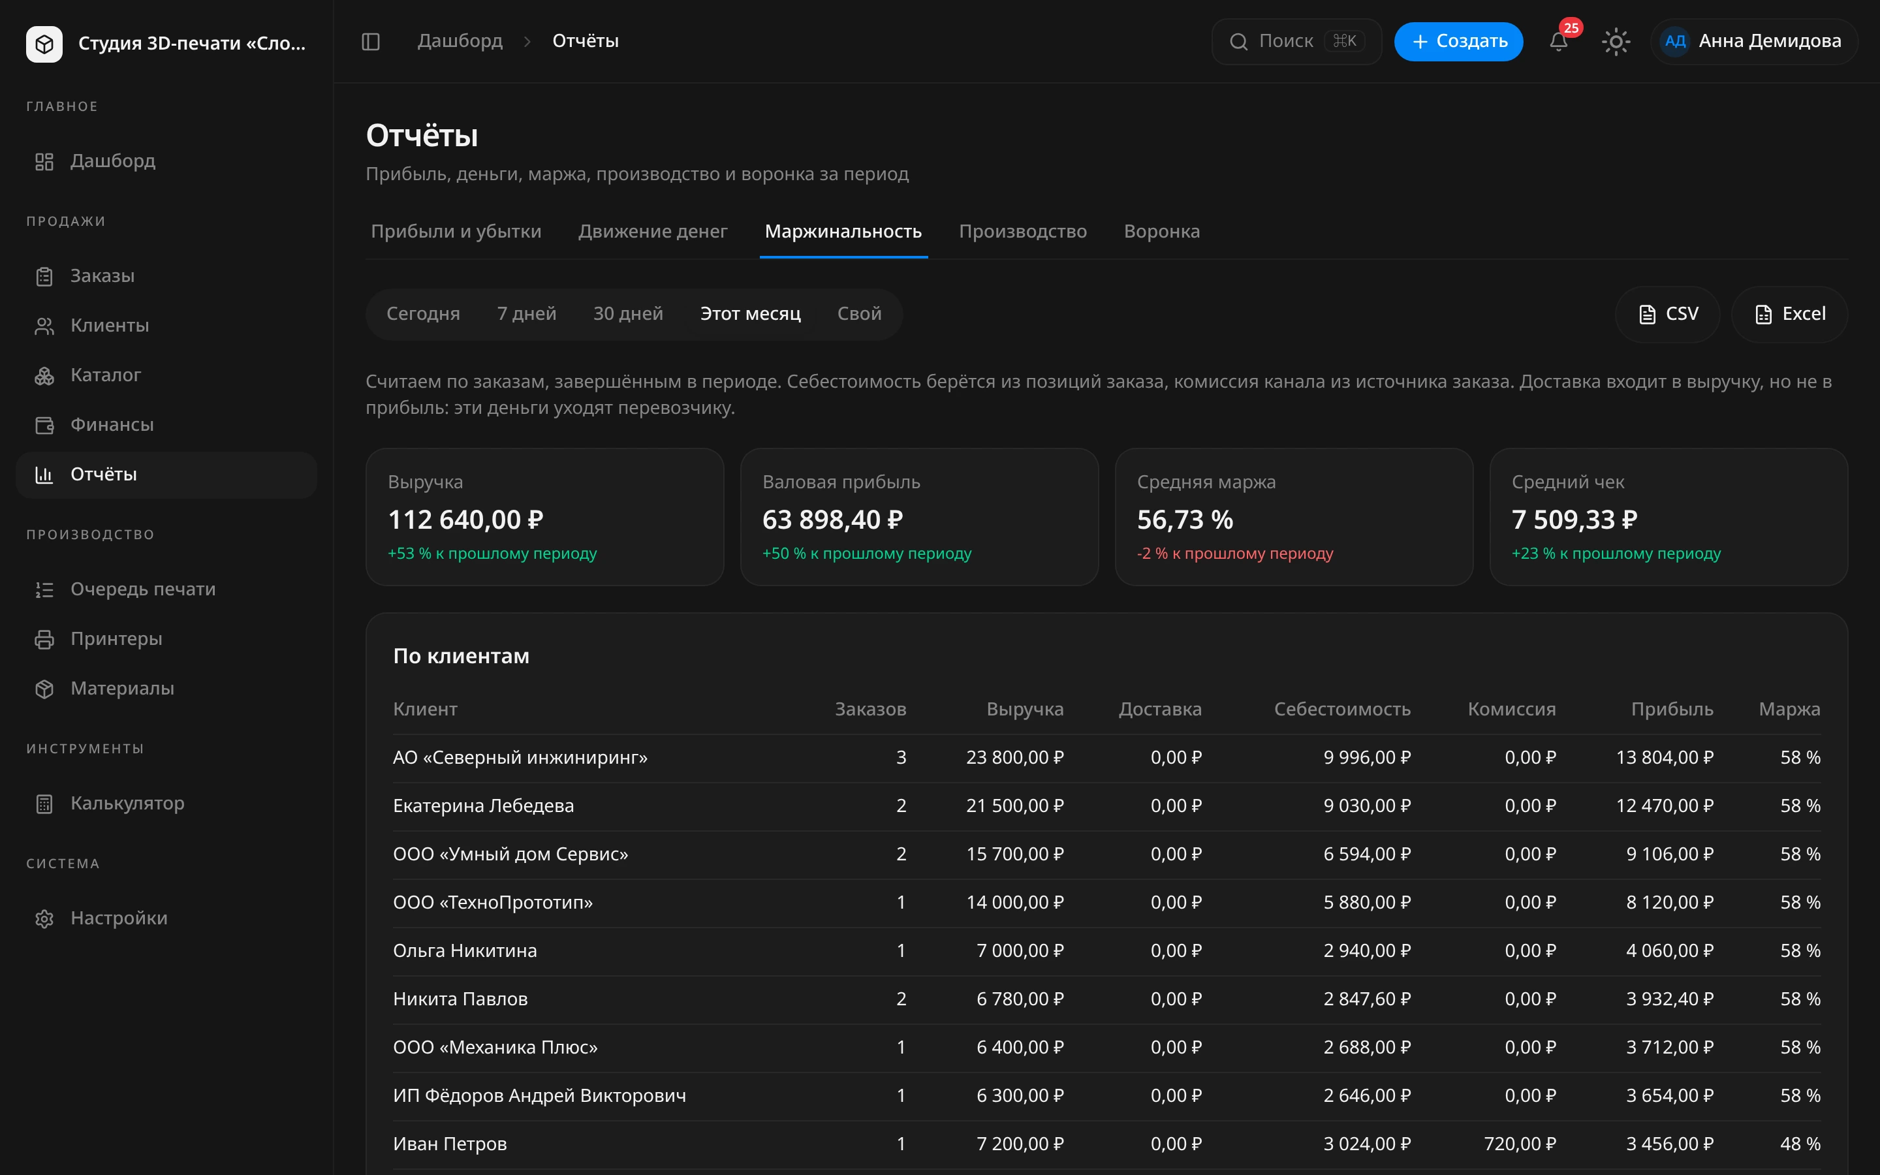Open the Воронка tab
The image size is (1880, 1175).
pos(1161,232)
